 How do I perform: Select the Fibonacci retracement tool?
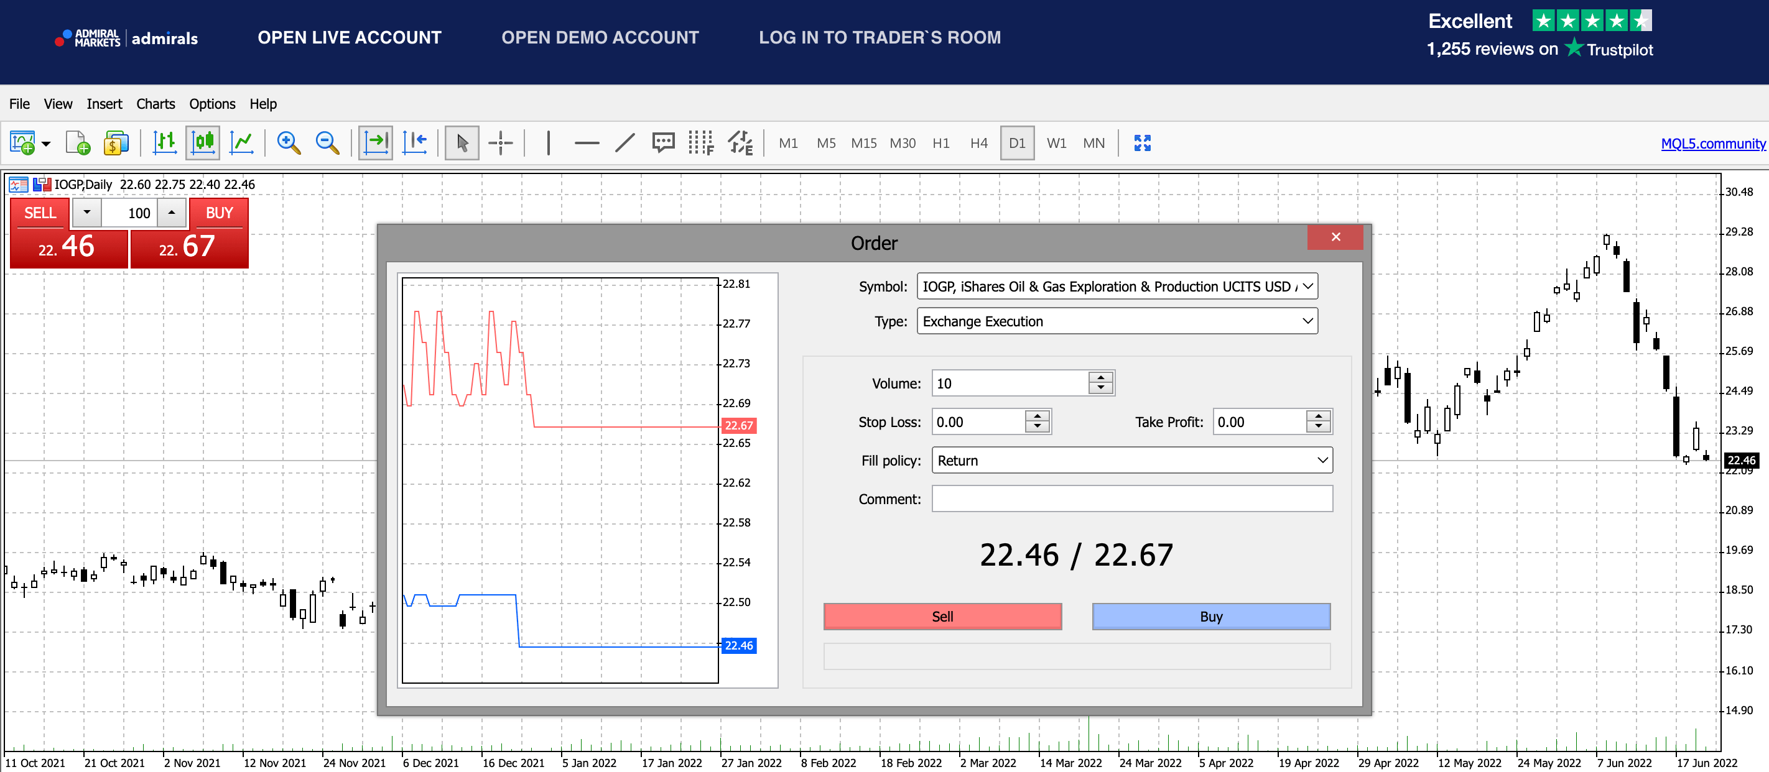701,144
